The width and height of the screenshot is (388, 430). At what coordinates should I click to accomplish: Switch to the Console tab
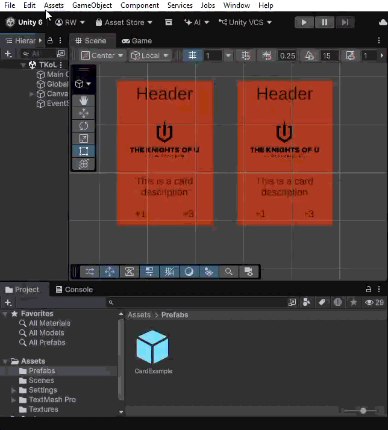(74, 290)
